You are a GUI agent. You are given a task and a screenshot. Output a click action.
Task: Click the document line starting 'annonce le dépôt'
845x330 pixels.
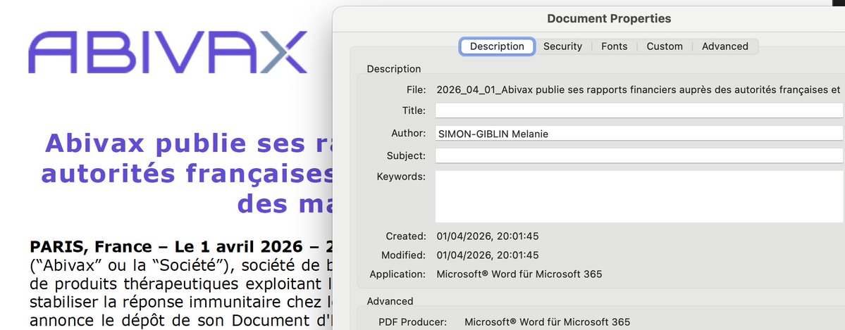point(180,319)
